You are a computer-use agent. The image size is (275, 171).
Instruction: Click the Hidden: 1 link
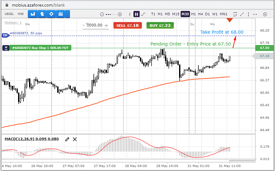coord(13,23)
